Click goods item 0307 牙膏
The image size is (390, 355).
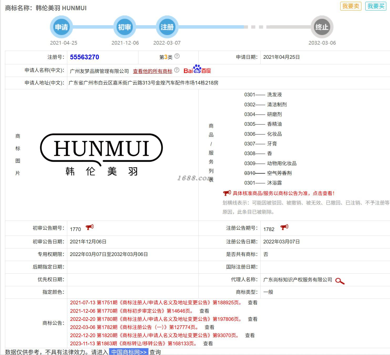(x=260, y=144)
